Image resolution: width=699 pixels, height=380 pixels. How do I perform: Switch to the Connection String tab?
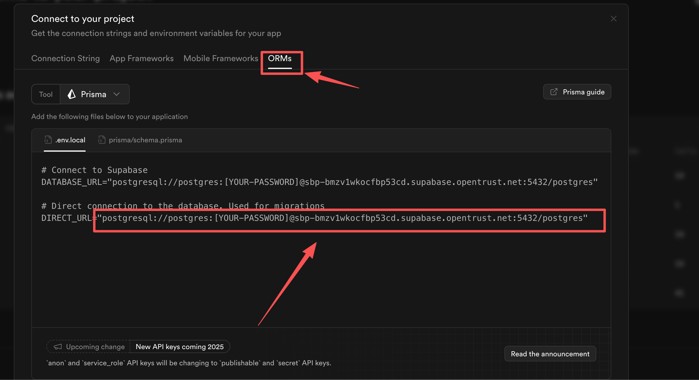click(65, 58)
